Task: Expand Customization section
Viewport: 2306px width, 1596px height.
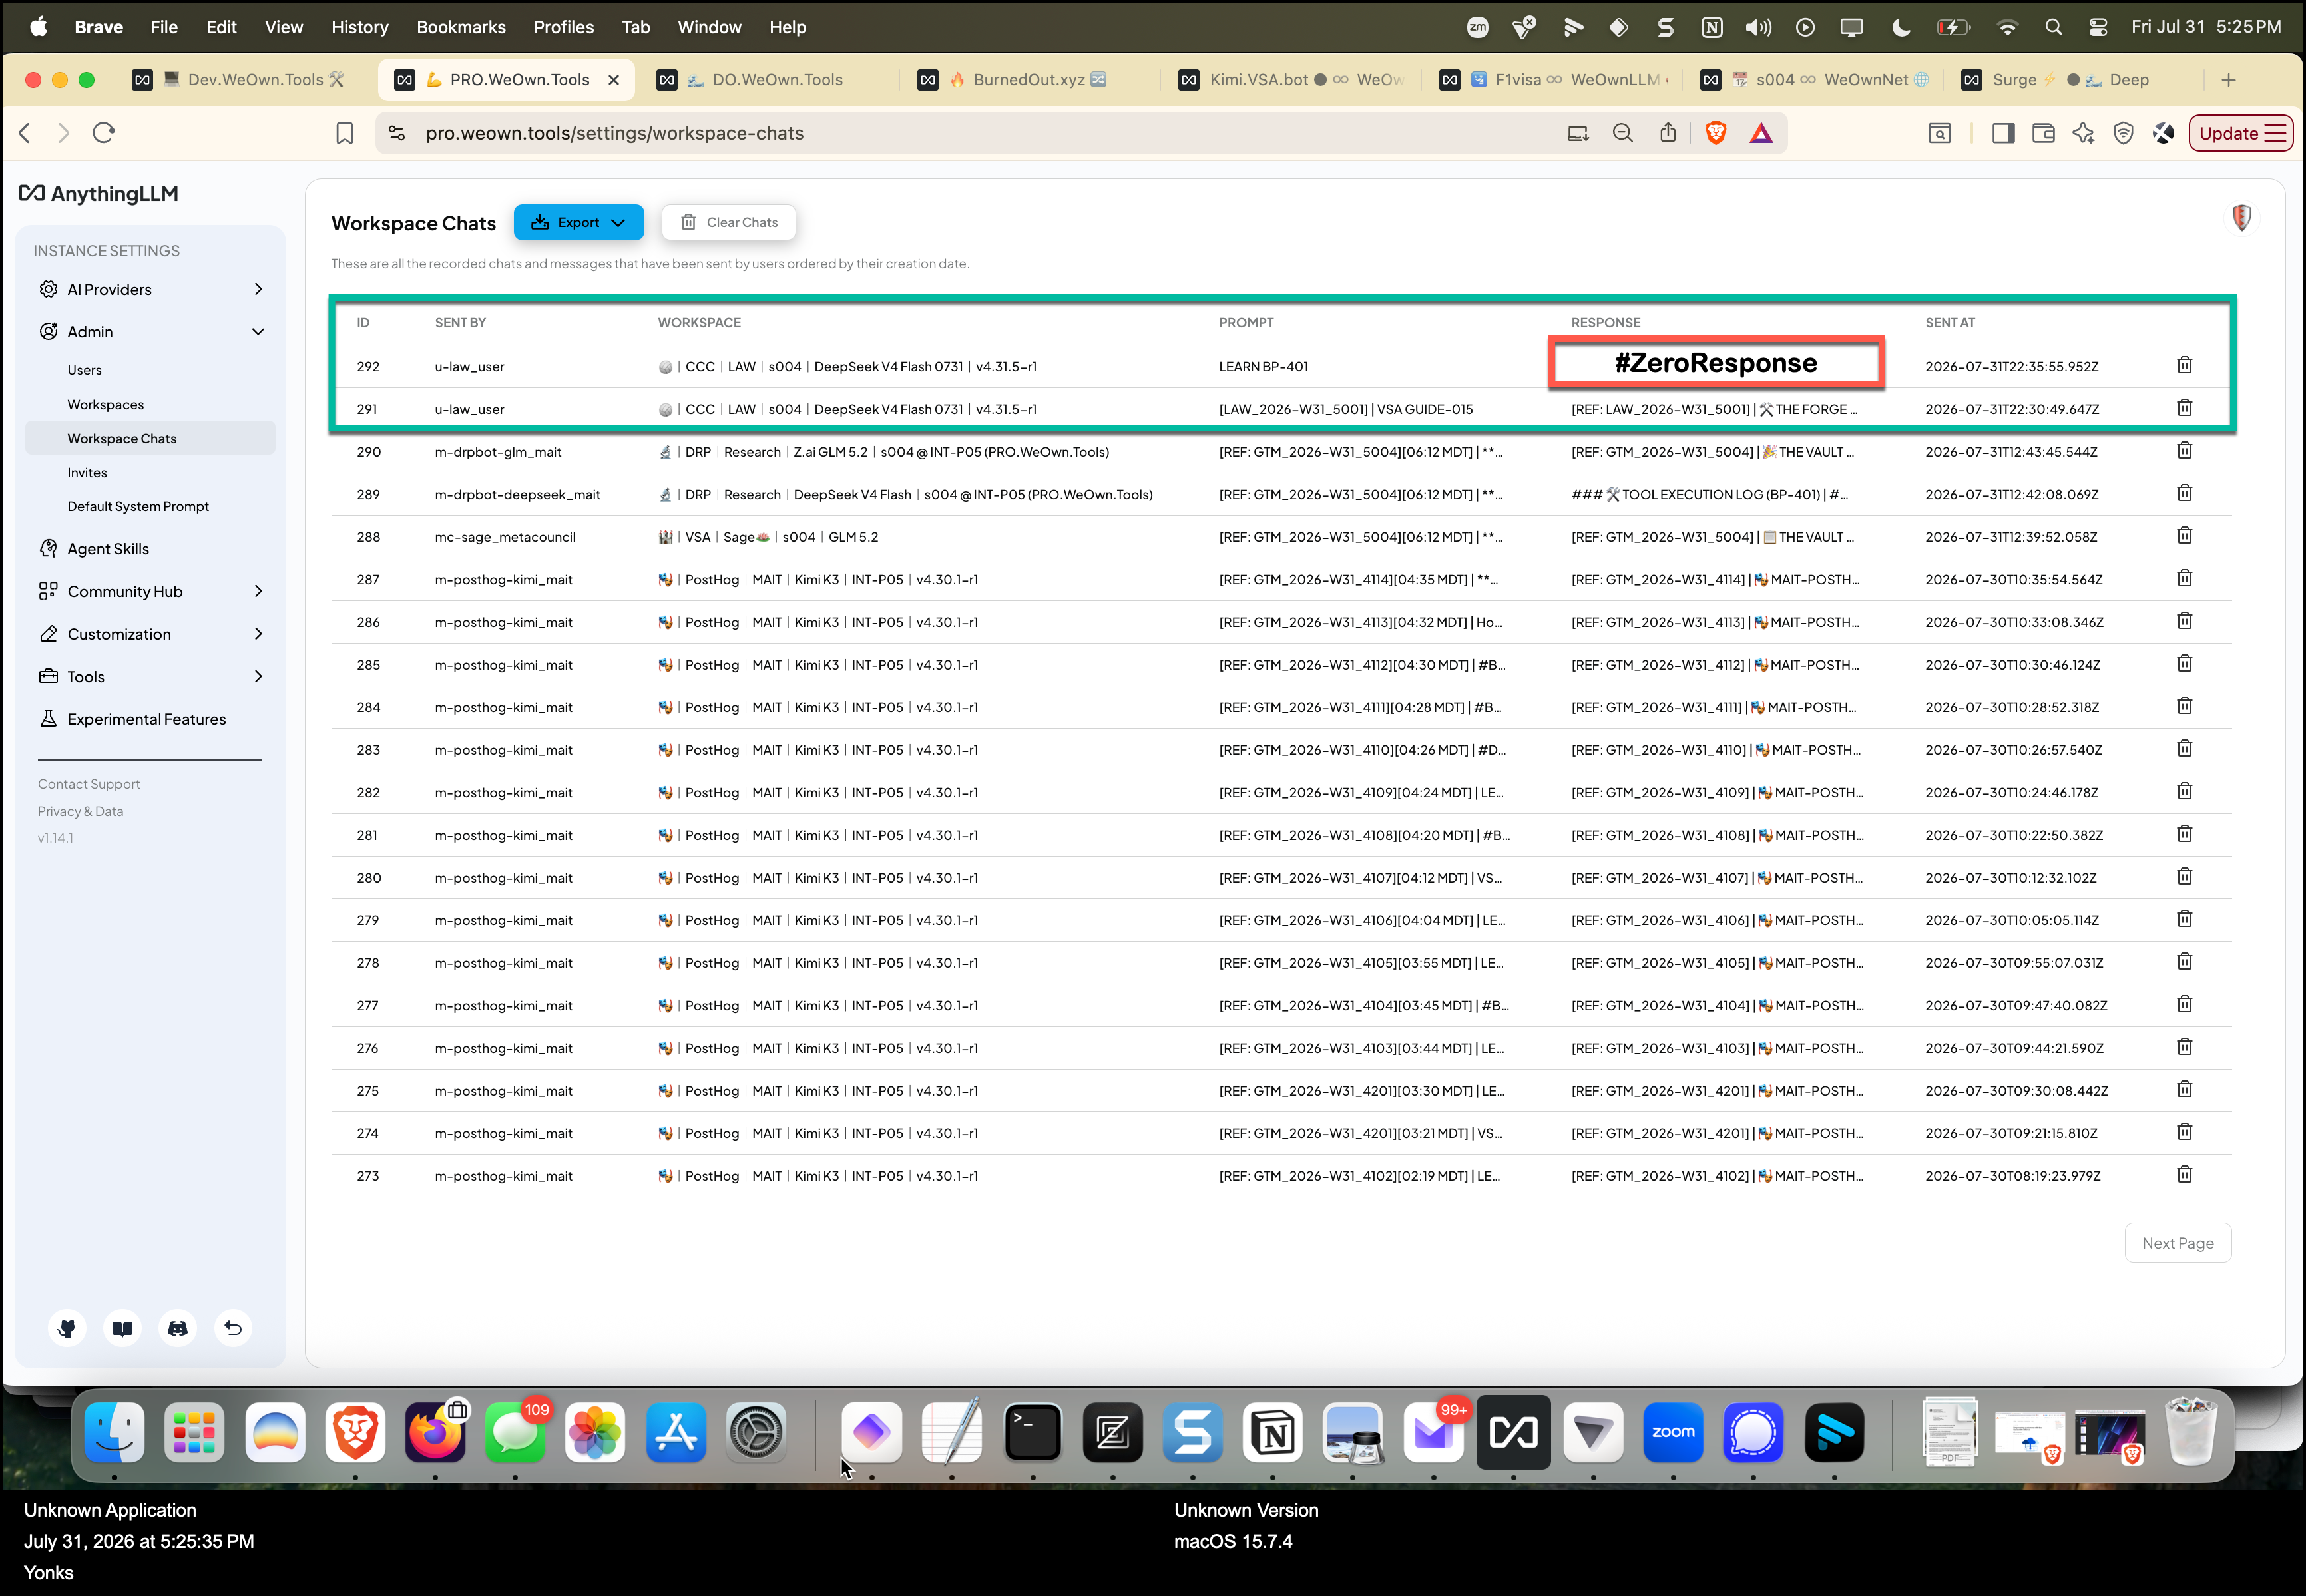Action: point(150,634)
